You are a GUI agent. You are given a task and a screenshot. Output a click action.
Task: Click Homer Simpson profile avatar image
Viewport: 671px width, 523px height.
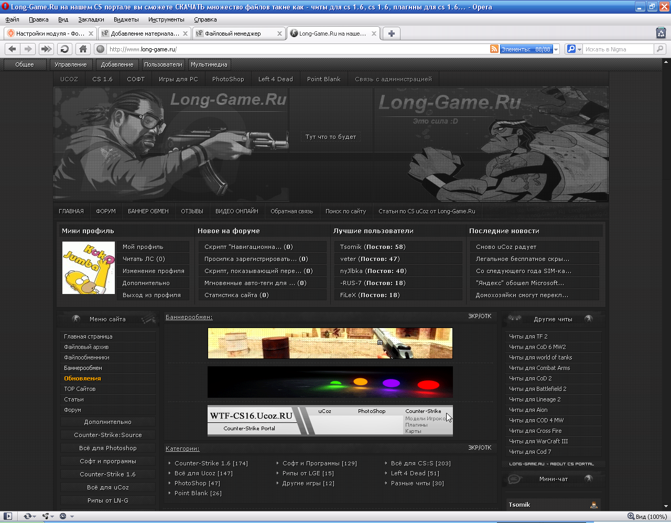tap(89, 268)
